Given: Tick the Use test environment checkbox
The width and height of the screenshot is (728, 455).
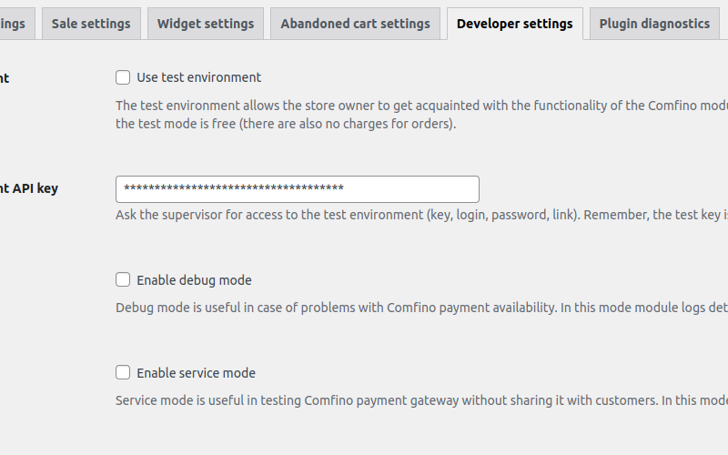Looking at the screenshot, I should click(x=123, y=77).
